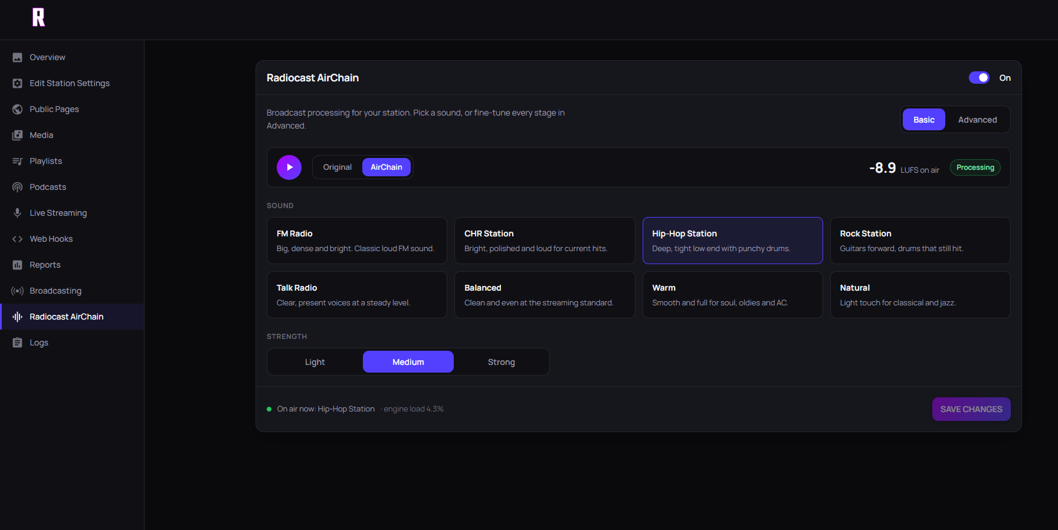Open the Overview page
Image resolution: width=1058 pixels, height=530 pixels.
[72, 57]
